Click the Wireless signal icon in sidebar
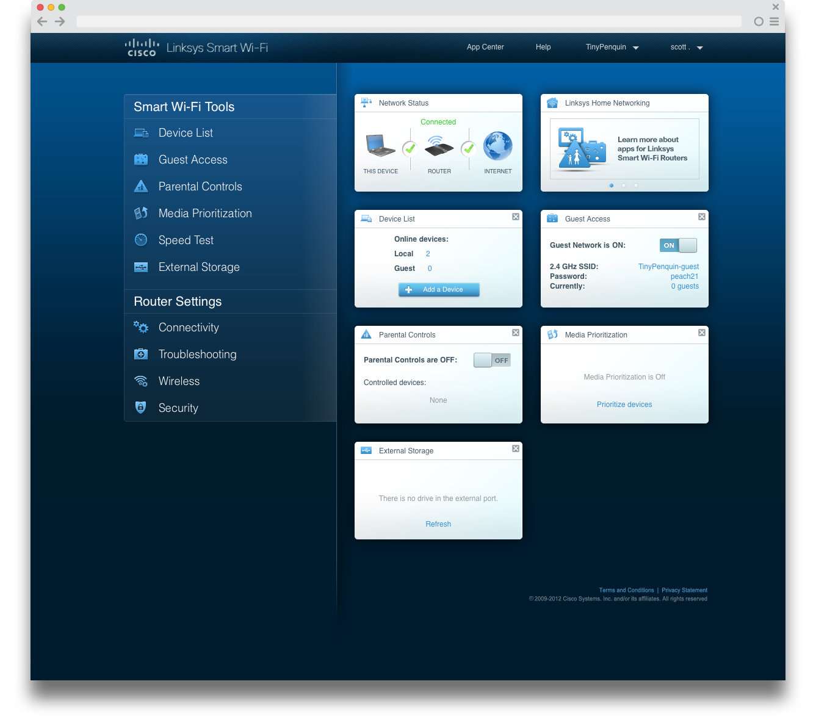 [141, 381]
